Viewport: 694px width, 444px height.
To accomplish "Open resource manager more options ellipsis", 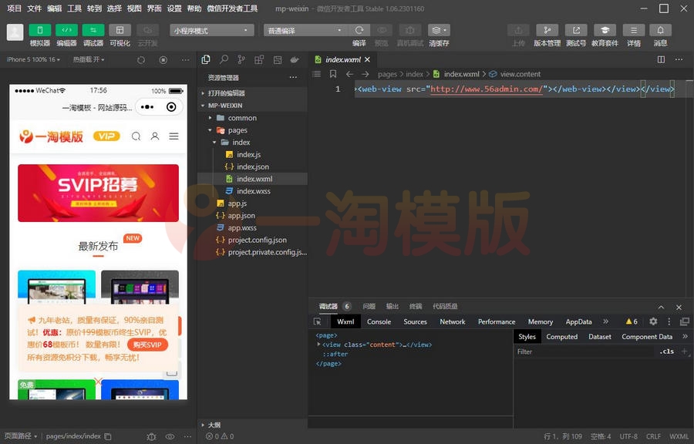I will point(293,77).
